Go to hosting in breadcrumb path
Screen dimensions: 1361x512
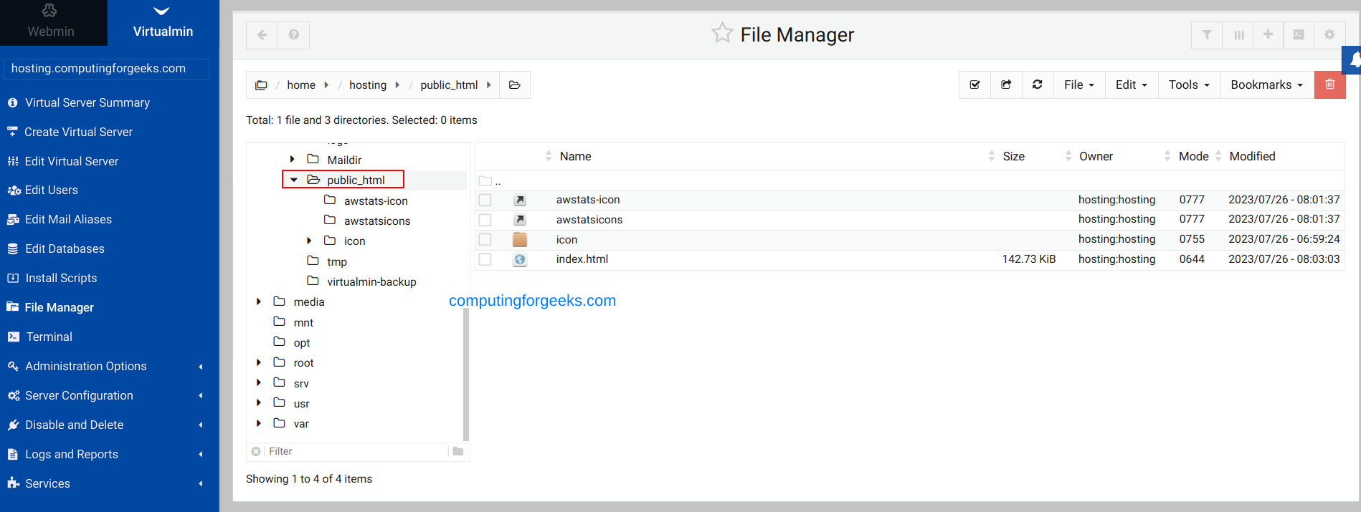tap(367, 84)
